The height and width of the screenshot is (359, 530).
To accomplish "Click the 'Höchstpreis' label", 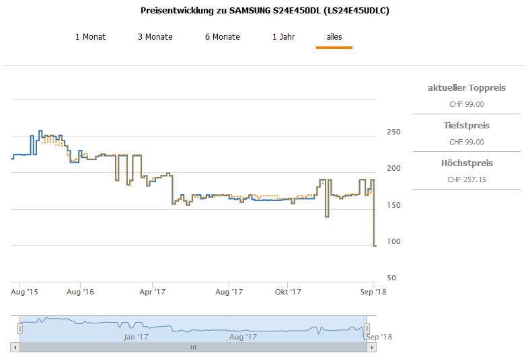I will 466,163.
